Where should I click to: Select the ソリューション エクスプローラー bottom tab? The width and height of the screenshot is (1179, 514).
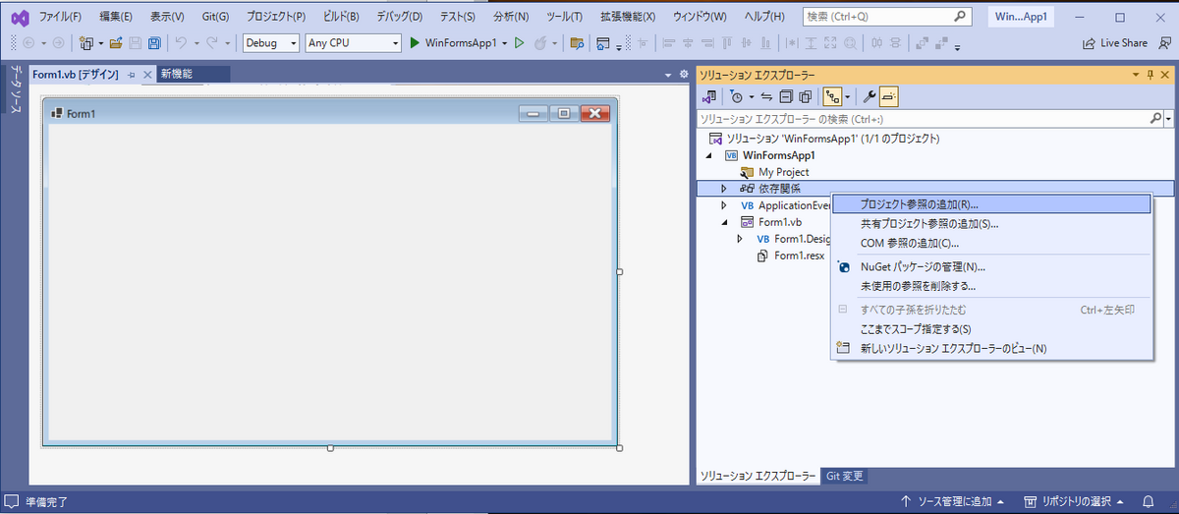[758, 477]
